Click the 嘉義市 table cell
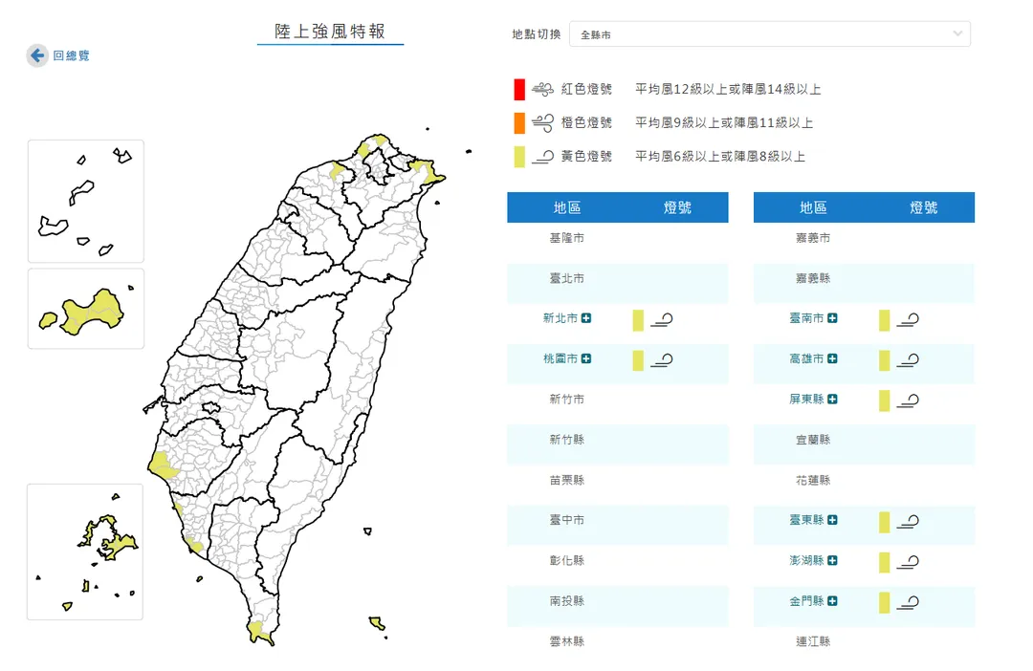Viewport: 1033px width, 671px height. click(x=813, y=238)
